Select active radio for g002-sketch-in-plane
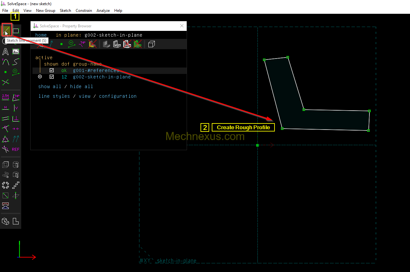 coord(40,77)
